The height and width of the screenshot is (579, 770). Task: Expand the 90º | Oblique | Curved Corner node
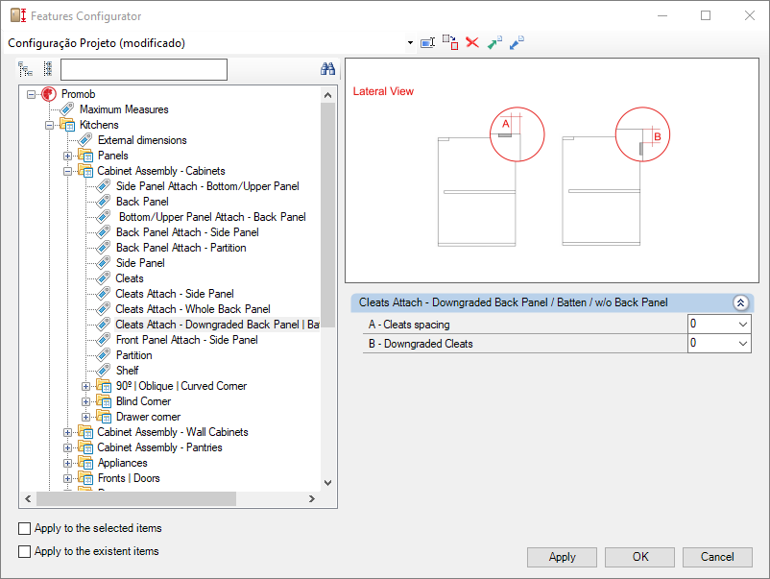click(x=85, y=387)
